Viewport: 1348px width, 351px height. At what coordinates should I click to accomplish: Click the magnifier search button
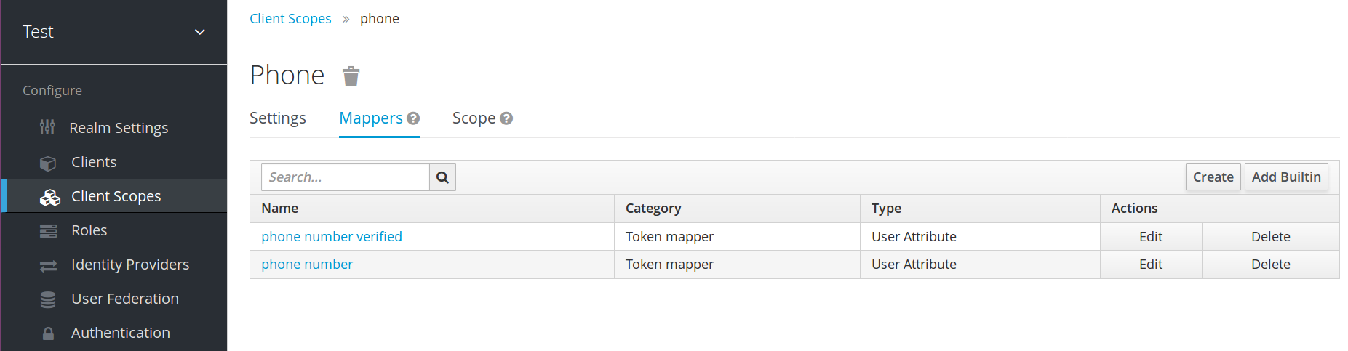442,177
